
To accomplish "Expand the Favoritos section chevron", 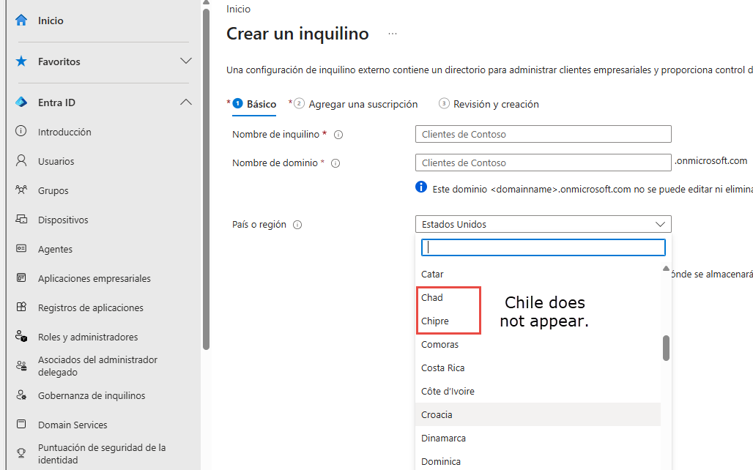I will coord(186,61).
